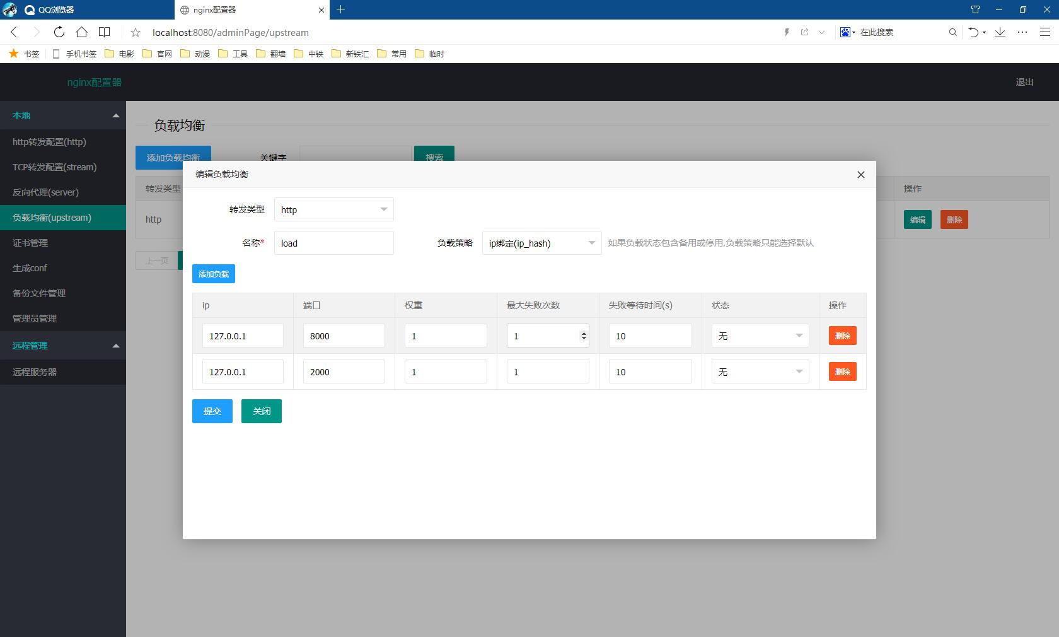Open http转发配置(http) menu item
This screenshot has width=1059, height=637.
point(63,142)
